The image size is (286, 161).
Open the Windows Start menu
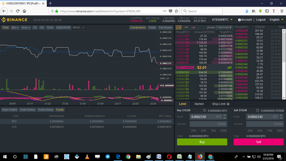click(x=5, y=157)
